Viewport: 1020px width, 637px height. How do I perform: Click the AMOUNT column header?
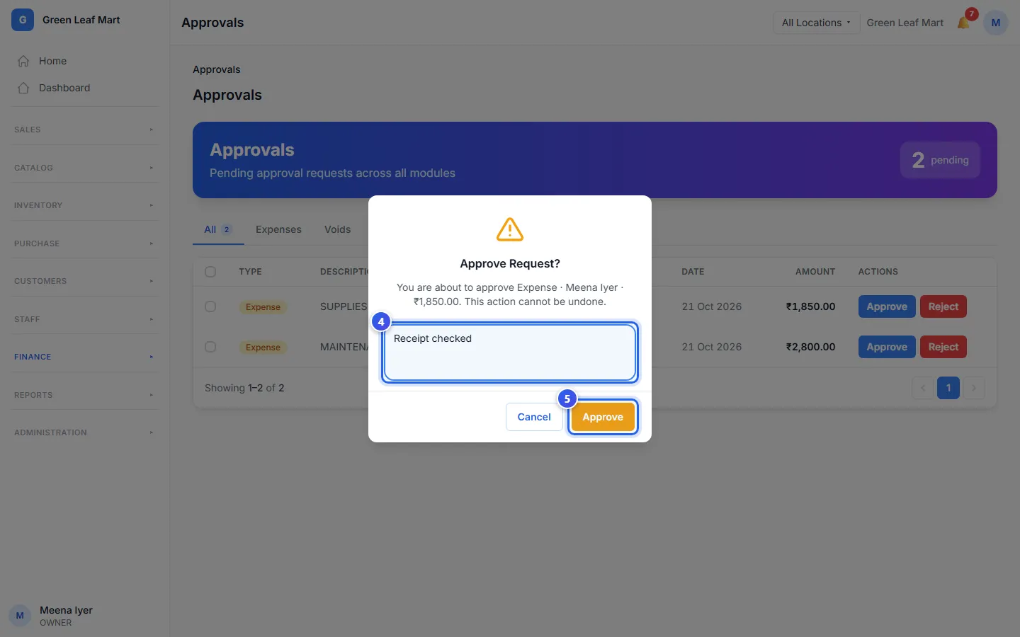[x=815, y=272]
